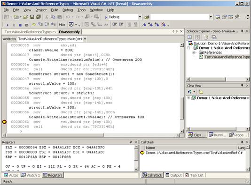Click the Open File folder icon
The width and height of the screenshot is (251, 185).
point(25,17)
